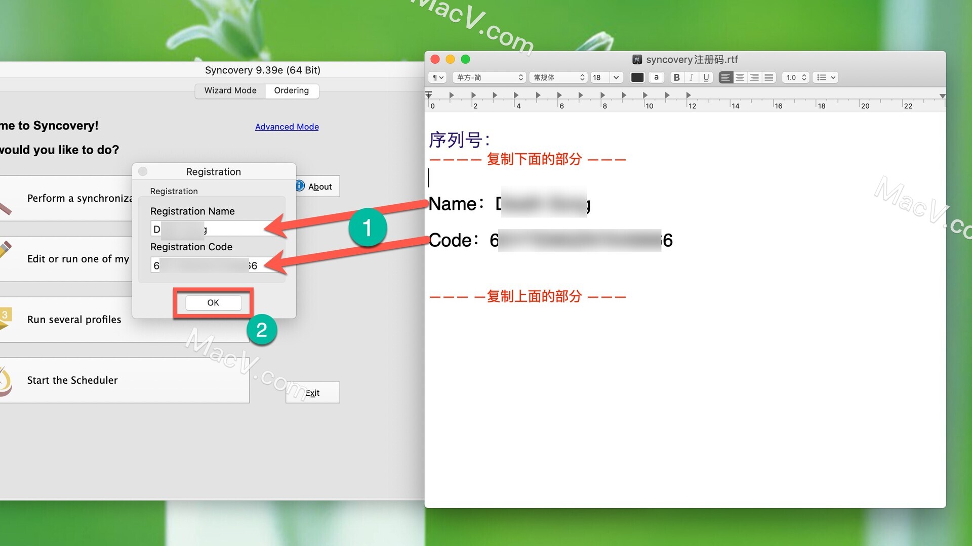Switch to Ordering tab in Syncovery
972x546 pixels.
click(x=292, y=90)
